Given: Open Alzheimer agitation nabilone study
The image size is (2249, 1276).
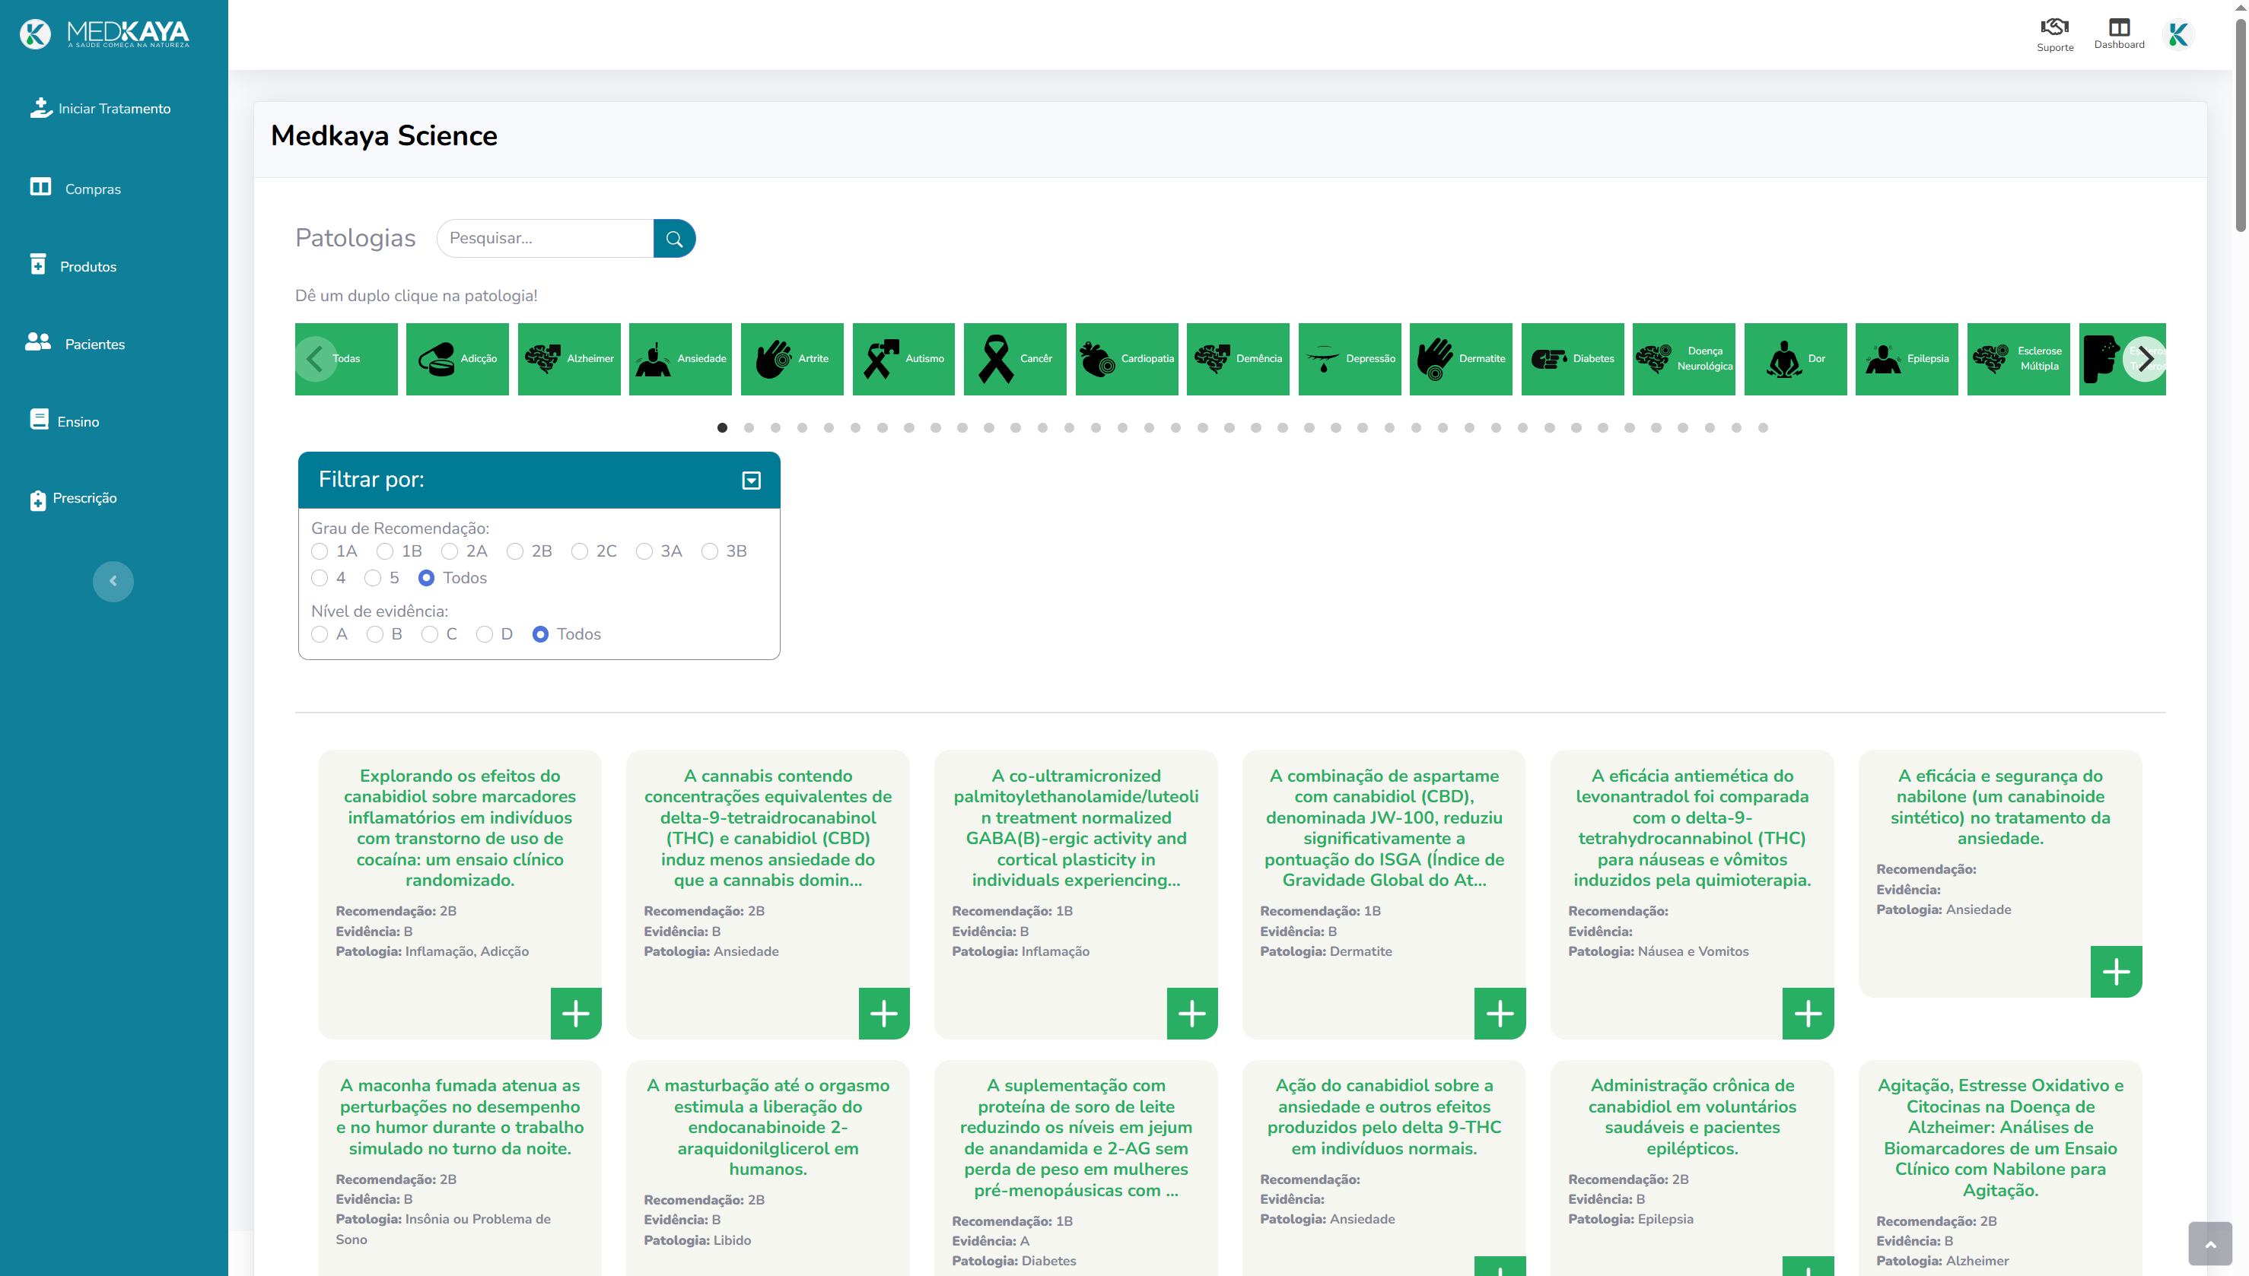Looking at the screenshot, I should tap(2000, 1138).
